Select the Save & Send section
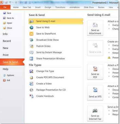The width and height of the screenshot is (120, 124). [12, 62]
